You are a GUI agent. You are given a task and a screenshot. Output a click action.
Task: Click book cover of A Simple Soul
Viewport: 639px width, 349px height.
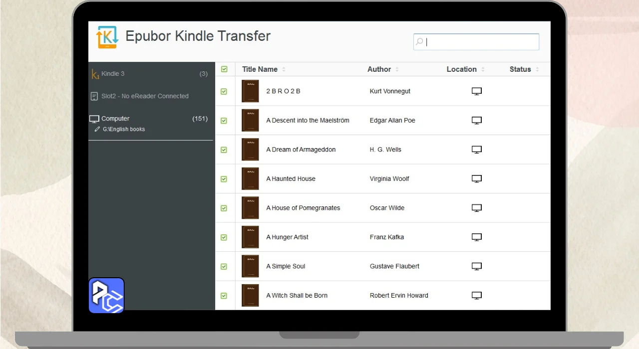click(250, 266)
